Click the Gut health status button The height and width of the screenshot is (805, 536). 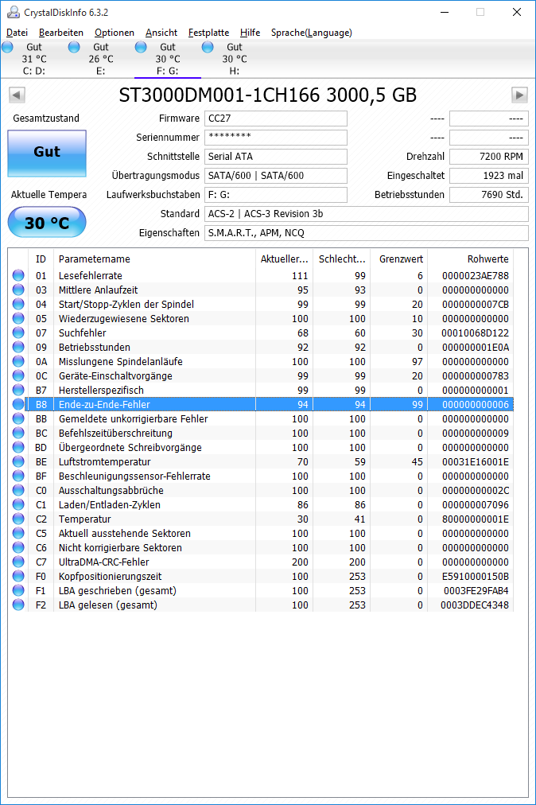[47, 153]
